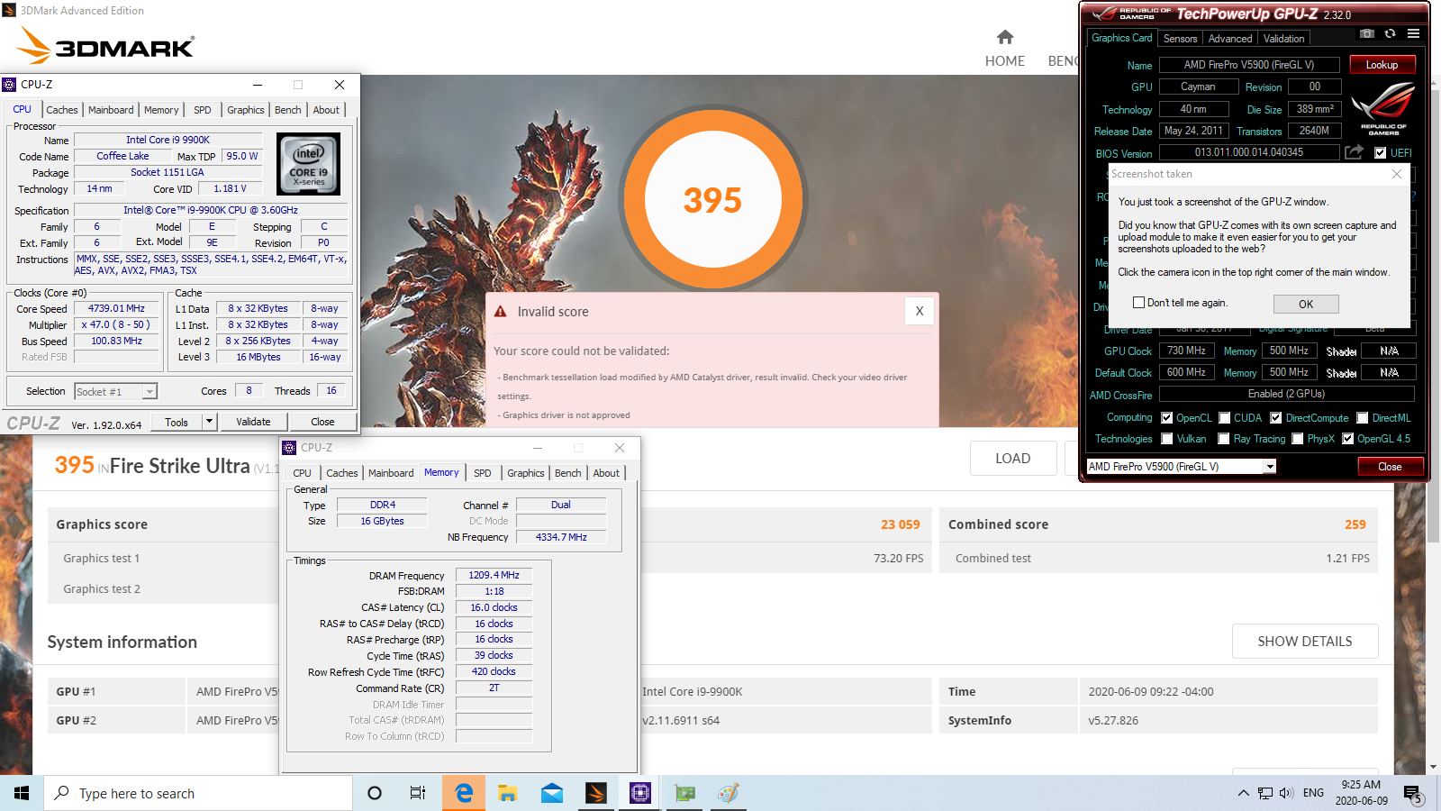Click the volume speaker tray icon

[x=1286, y=793]
